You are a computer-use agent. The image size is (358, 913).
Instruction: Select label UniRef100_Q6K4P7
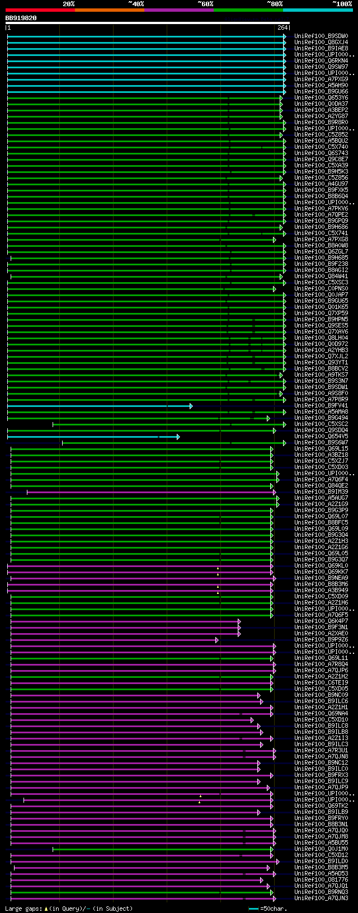(x=321, y=621)
